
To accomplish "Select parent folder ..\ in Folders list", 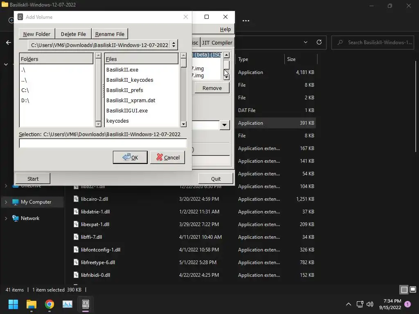I will 56,80.
